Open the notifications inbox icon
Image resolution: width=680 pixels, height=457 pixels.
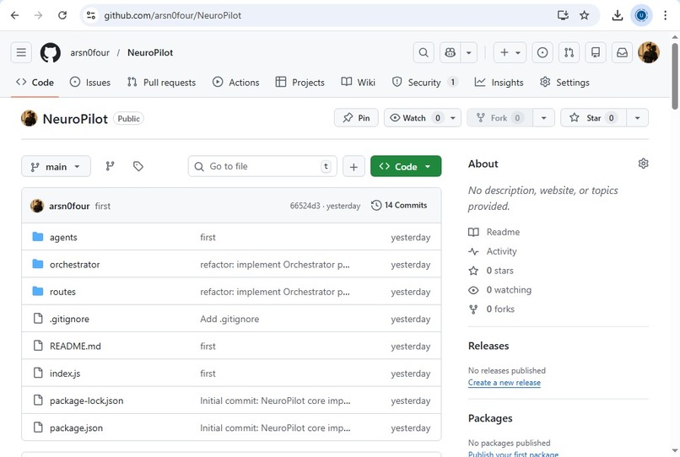(623, 52)
